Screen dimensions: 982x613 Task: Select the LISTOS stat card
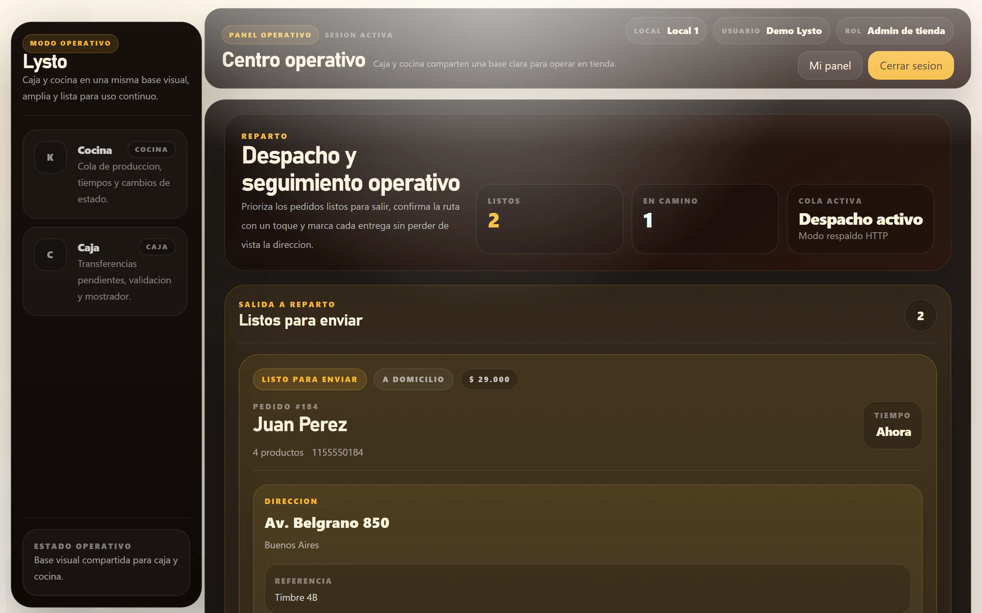(x=549, y=219)
